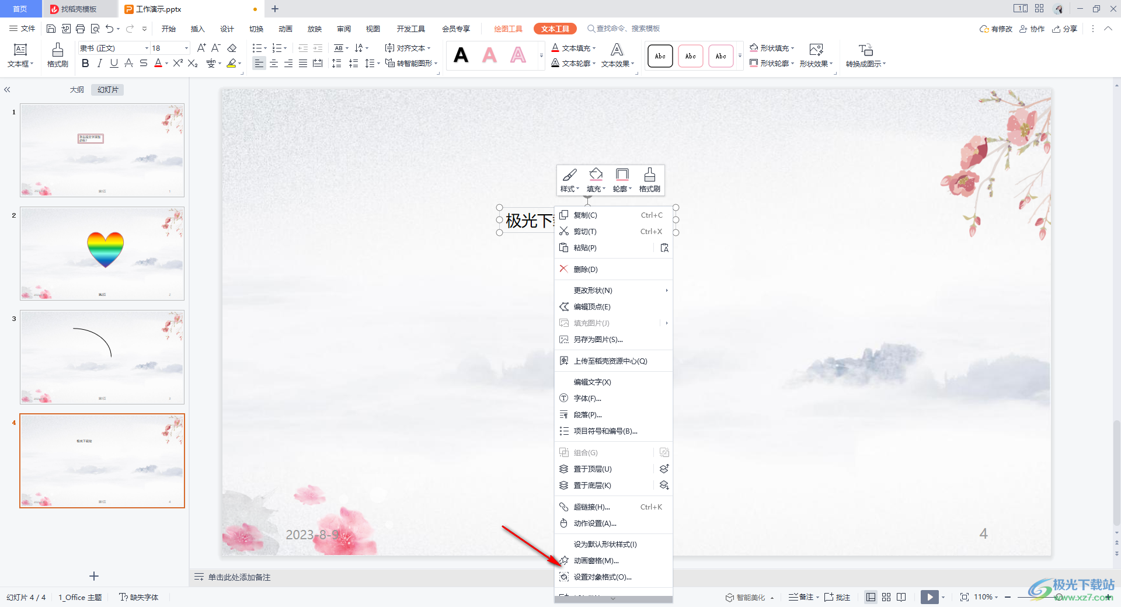Decrease font size icon

click(215, 48)
